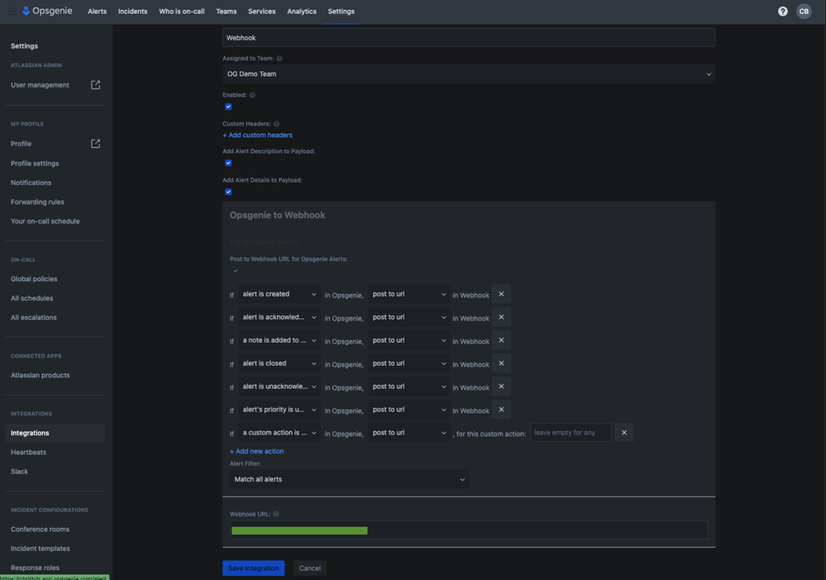Open Global policies in sidebar
Image resolution: width=826 pixels, height=580 pixels.
coord(34,279)
